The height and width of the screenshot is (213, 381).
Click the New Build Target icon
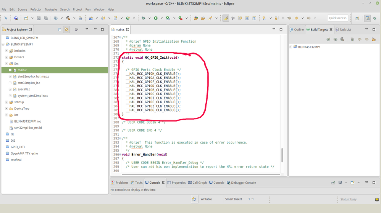pyautogui.click(x=328, y=39)
